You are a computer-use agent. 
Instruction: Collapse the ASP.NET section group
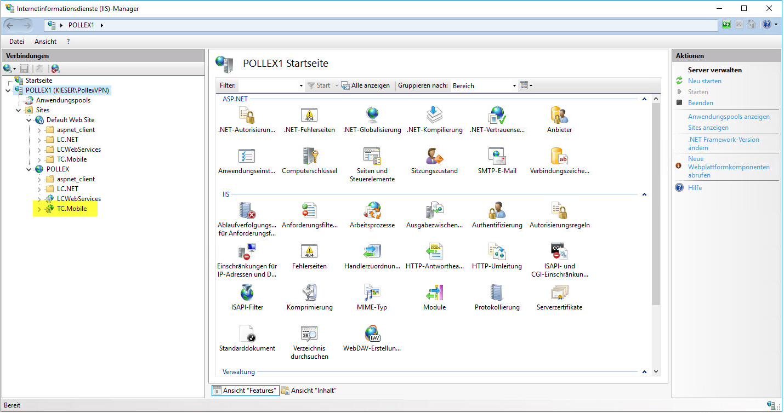(x=644, y=99)
